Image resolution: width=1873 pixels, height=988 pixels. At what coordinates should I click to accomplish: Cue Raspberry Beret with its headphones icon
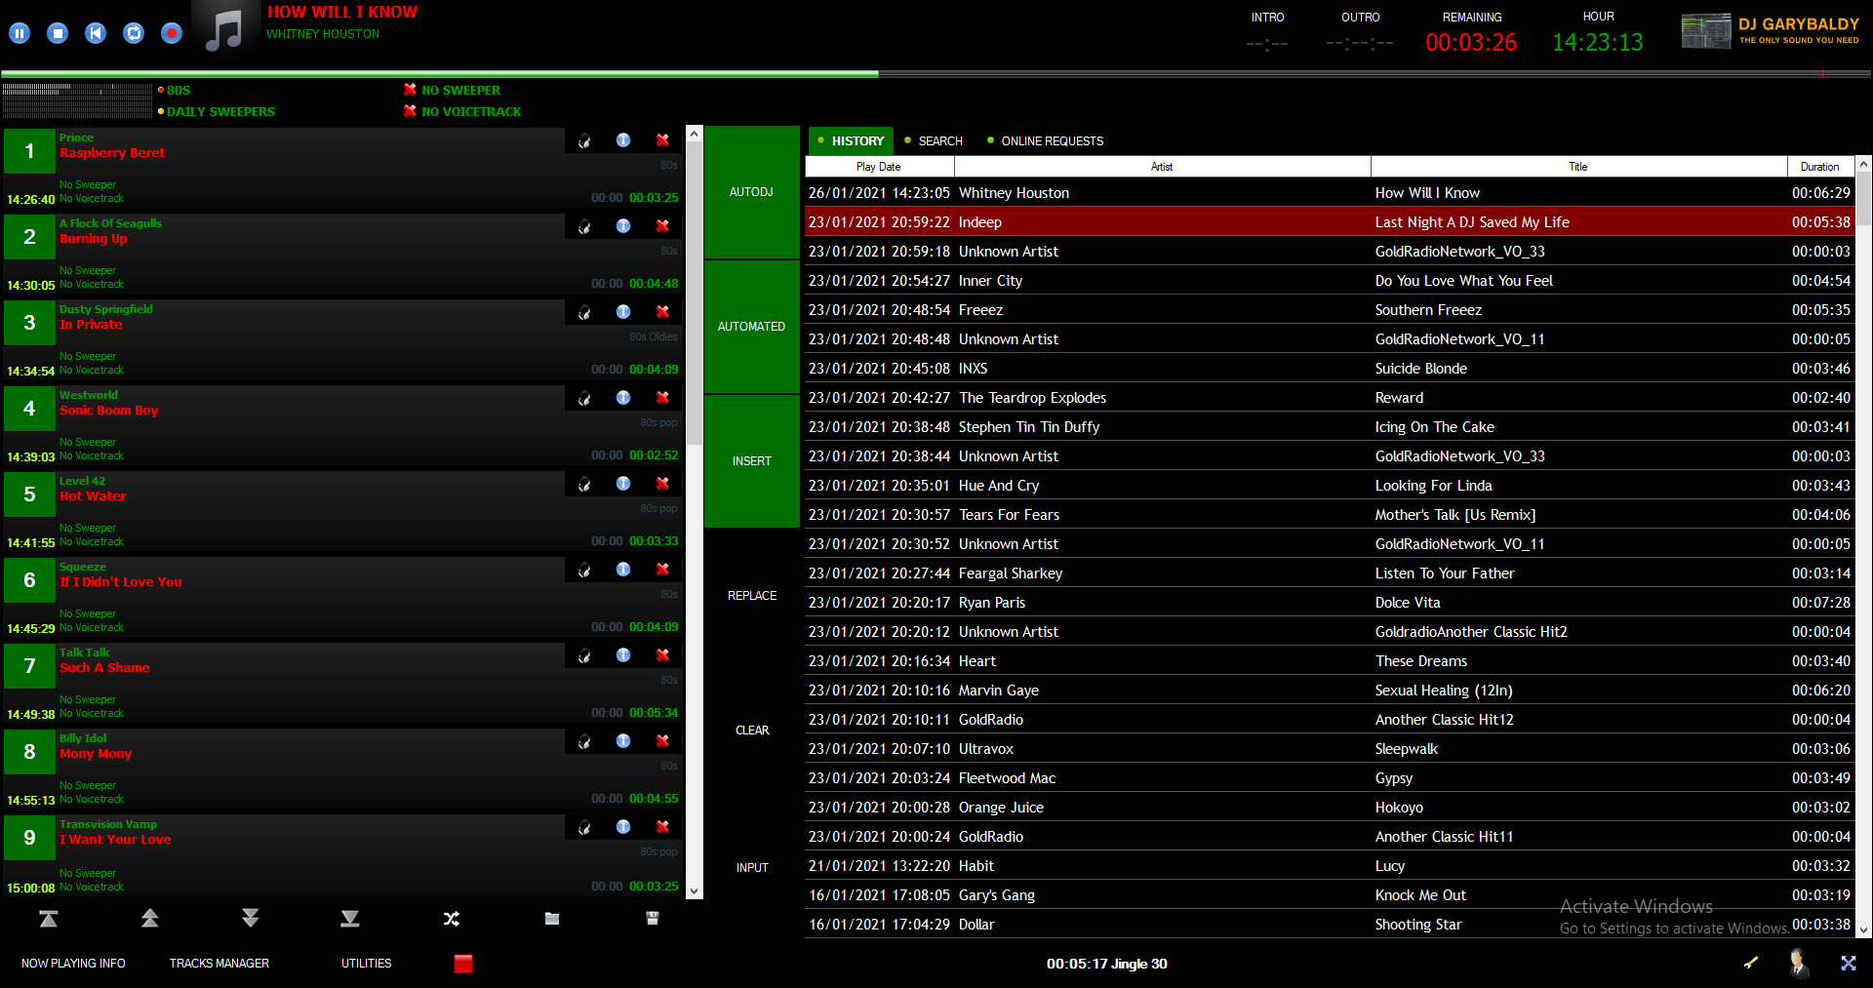(x=584, y=140)
